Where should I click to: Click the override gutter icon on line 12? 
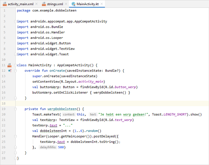pyautogui.click(x=9, y=71)
